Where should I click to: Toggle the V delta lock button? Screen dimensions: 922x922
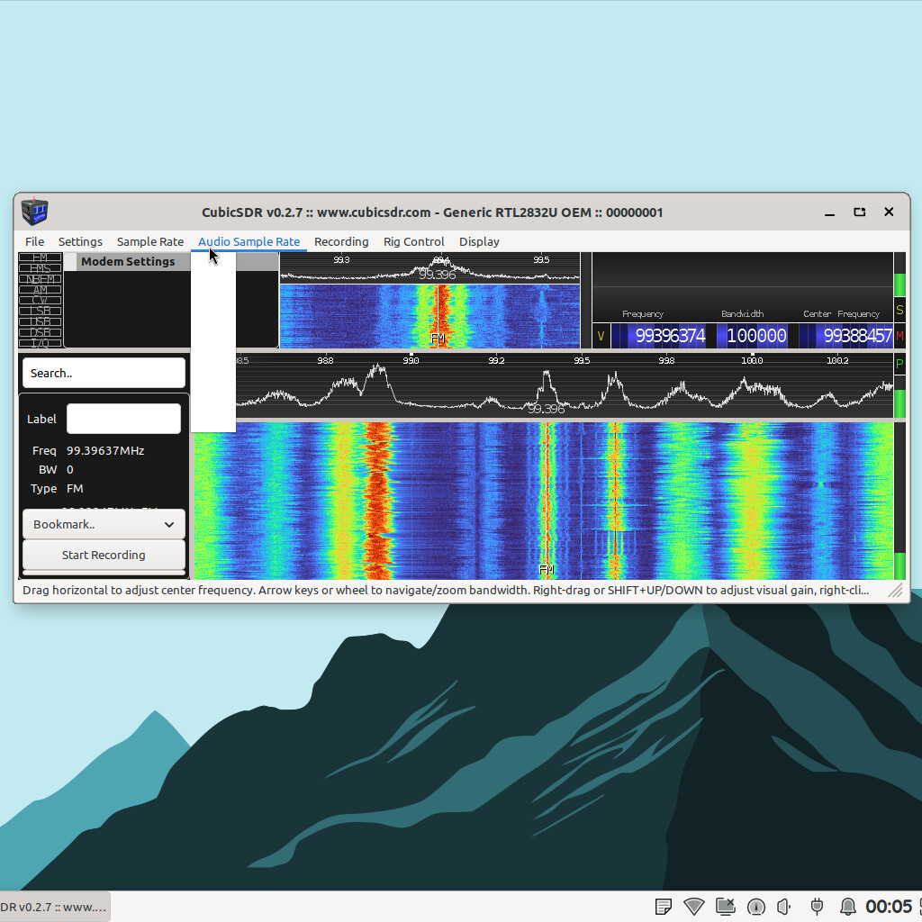click(x=601, y=336)
